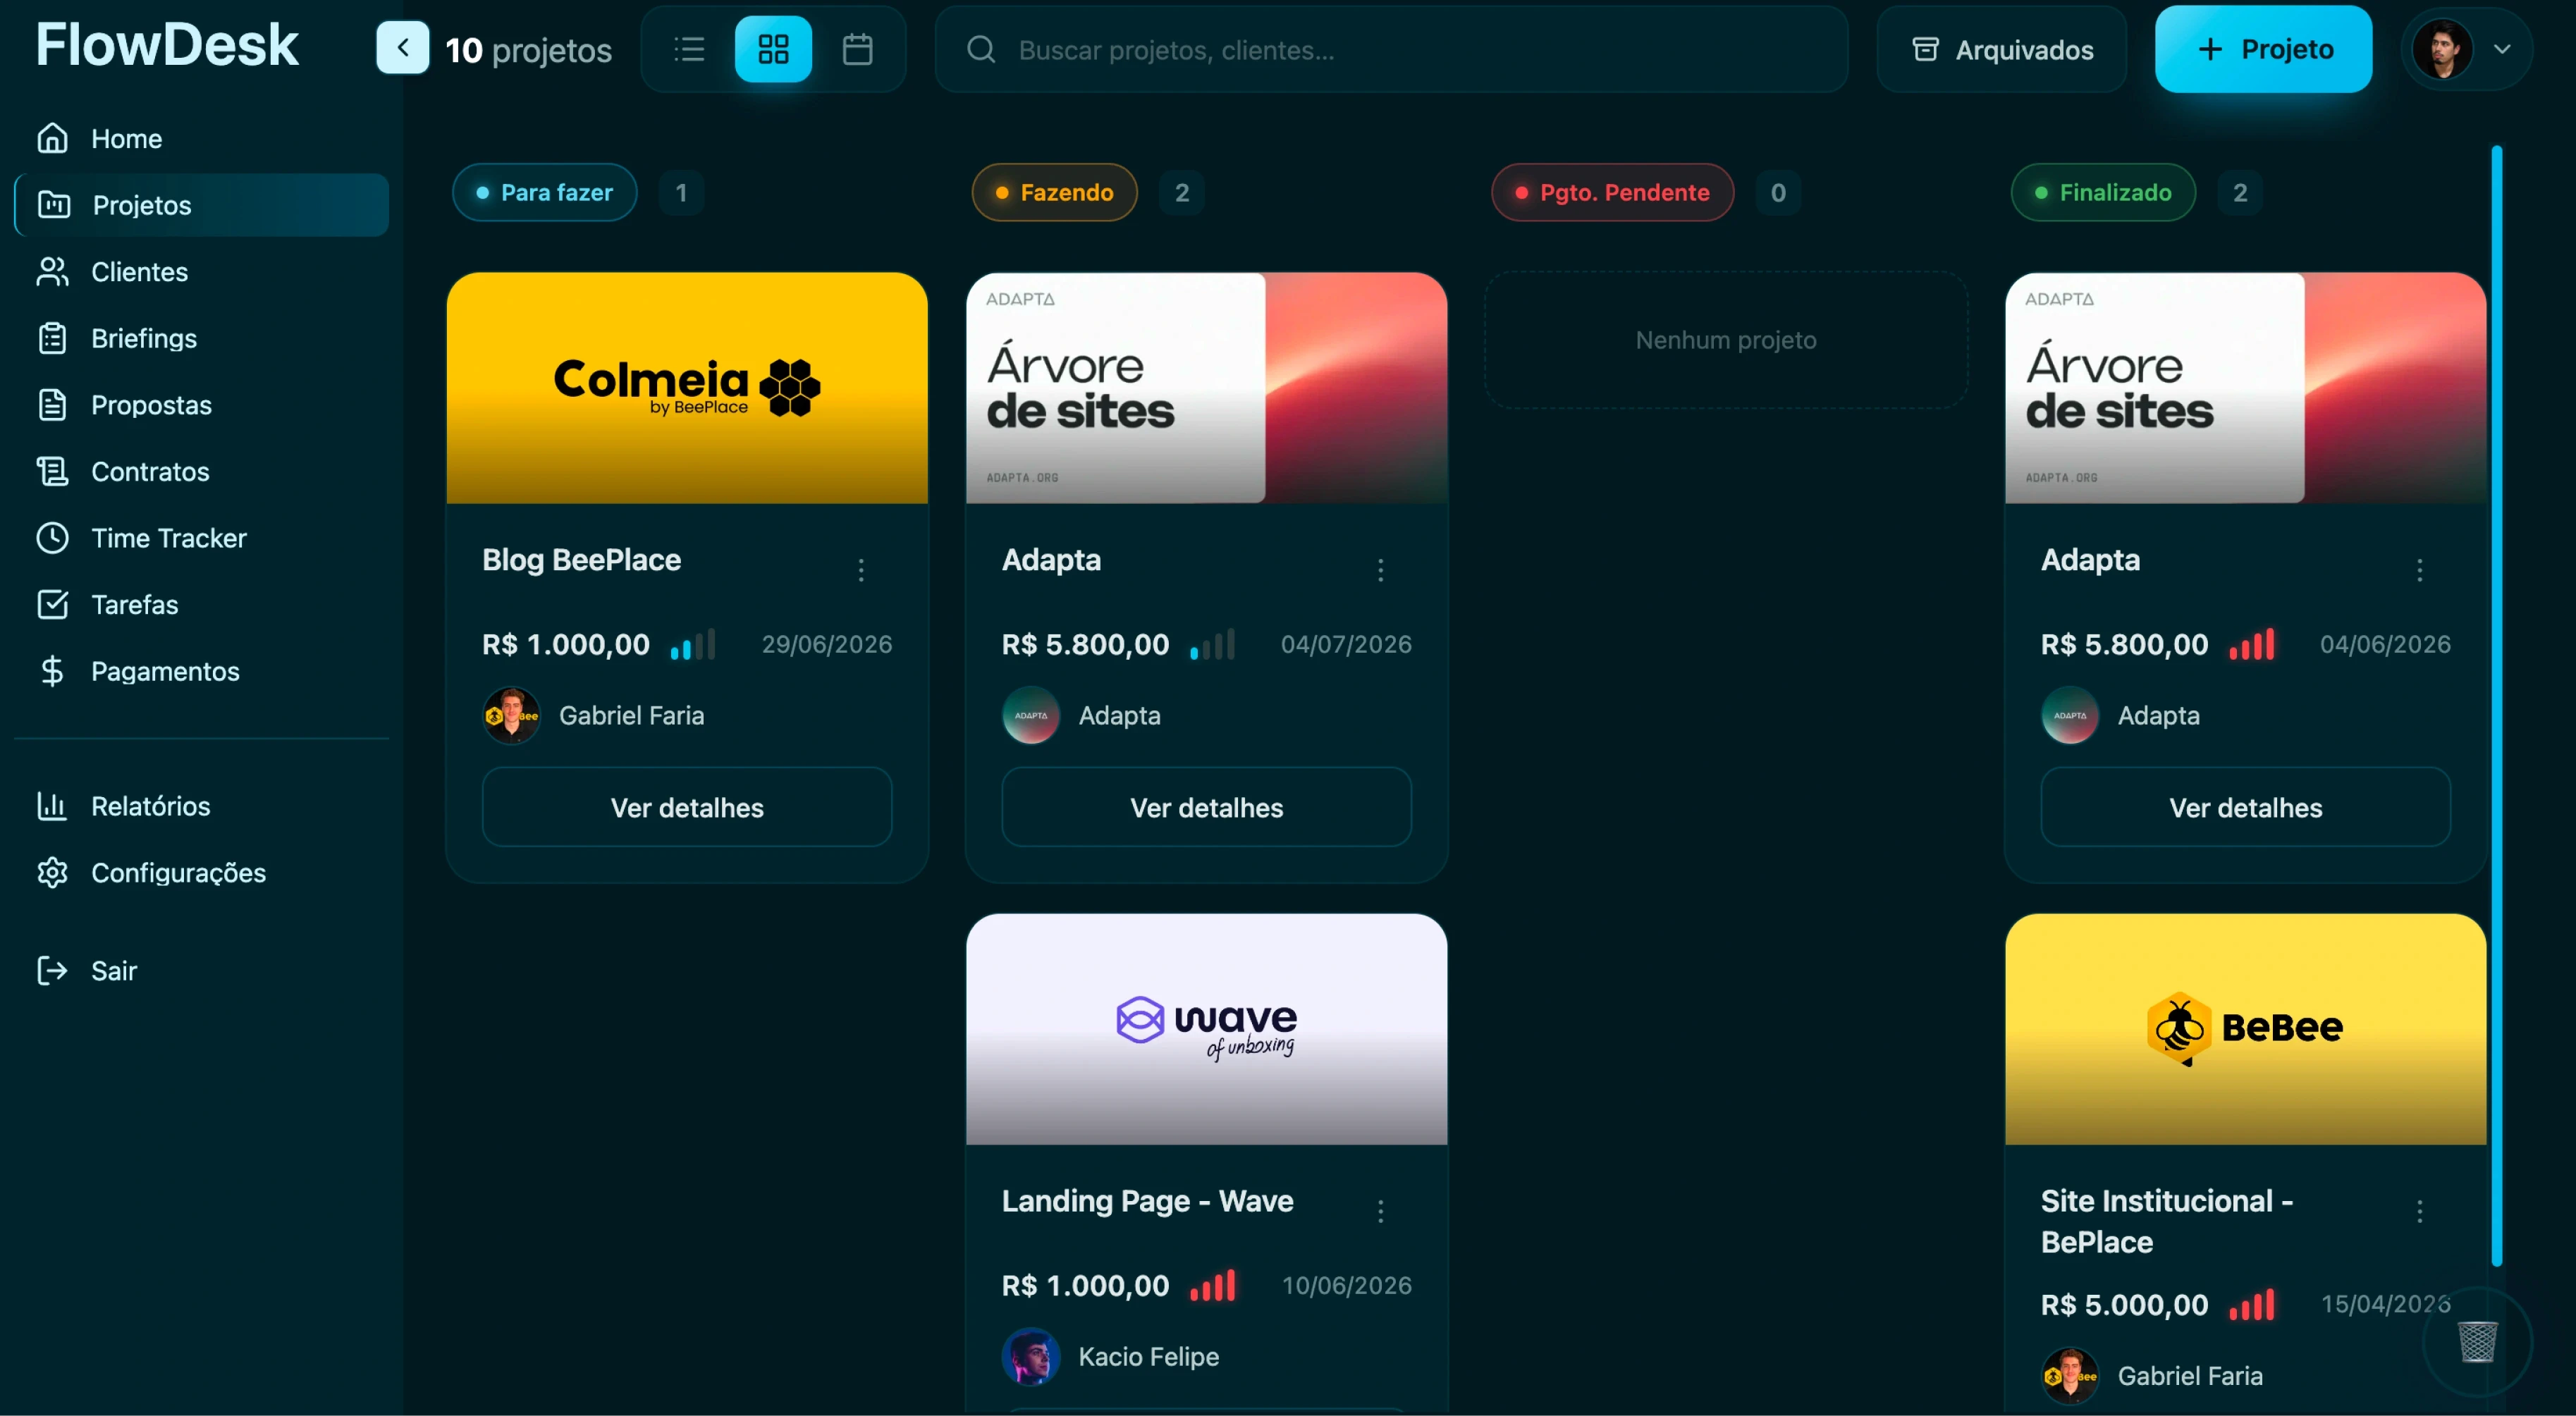The width and height of the screenshot is (2576, 1416).
Task: Click the Arquivados box icon
Action: (1925, 49)
